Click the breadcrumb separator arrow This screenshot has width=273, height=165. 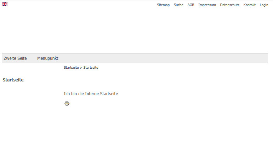[x=81, y=68]
